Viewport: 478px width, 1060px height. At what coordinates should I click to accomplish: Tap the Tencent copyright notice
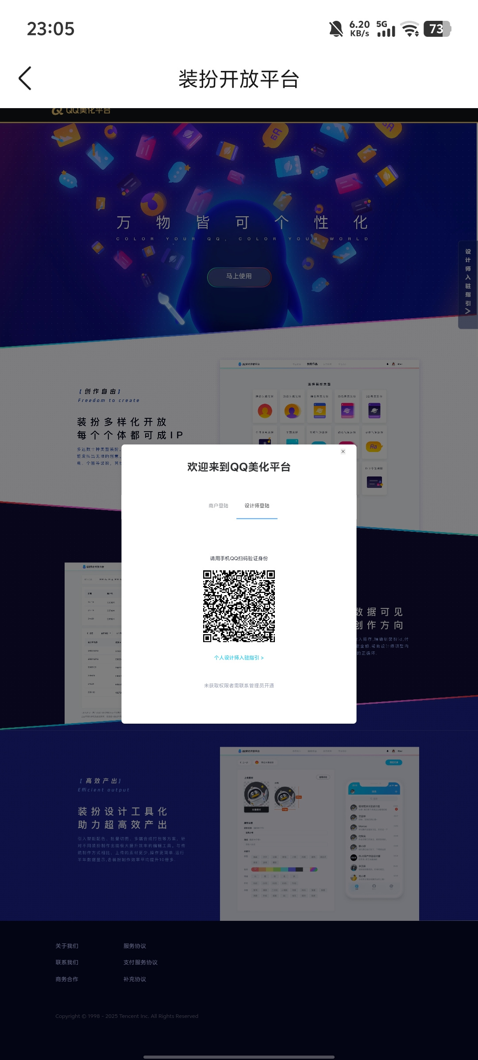127,1016
